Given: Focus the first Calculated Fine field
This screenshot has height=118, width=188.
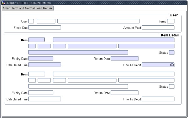Looking at the screenshot, I should 45,65.
